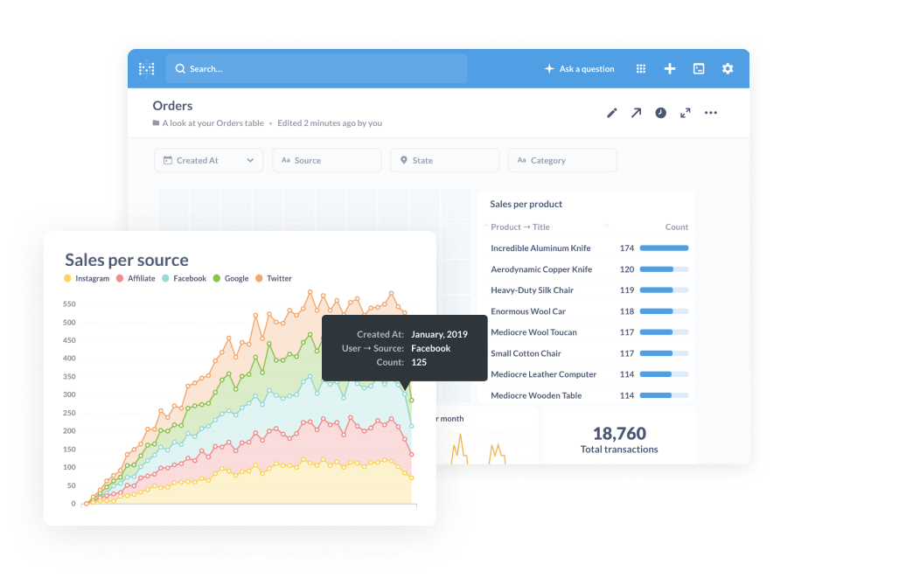
Task: Sort by the Count column header
Action: [676, 227]
